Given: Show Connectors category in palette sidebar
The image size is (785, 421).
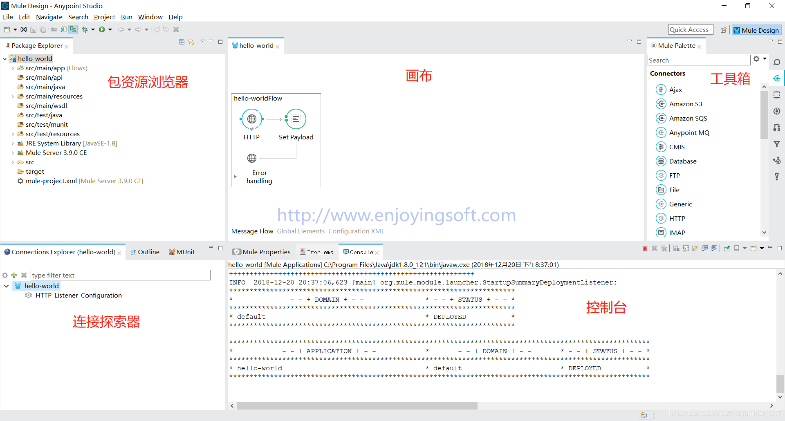Looking at the screenshot, I should tap(777, 78).
